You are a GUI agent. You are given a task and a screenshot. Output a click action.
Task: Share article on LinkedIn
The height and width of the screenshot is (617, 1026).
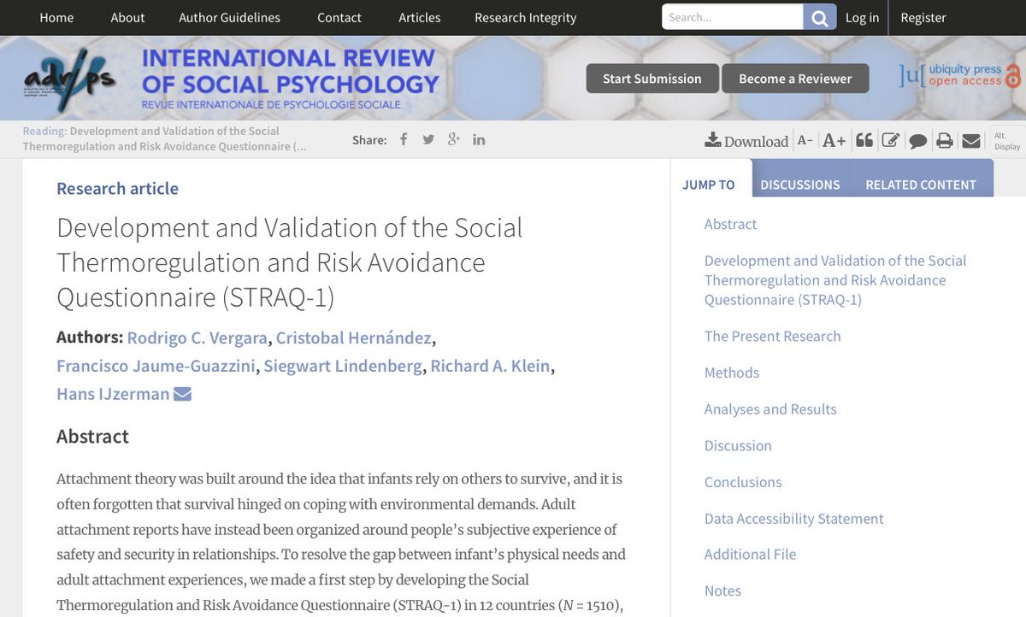coord(479,139)
